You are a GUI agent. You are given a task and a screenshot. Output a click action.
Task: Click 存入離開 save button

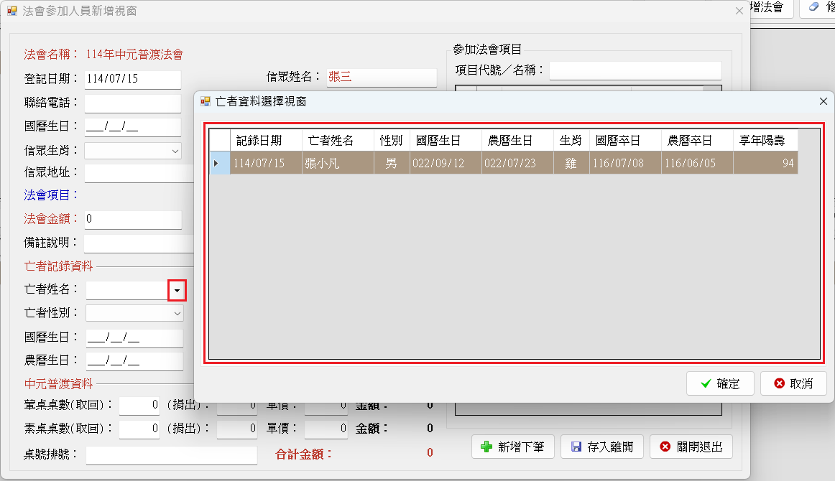pos(601,447)
